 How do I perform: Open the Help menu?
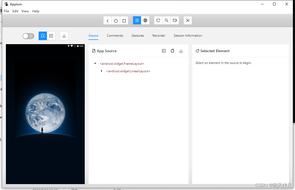[x=36, y=11]
